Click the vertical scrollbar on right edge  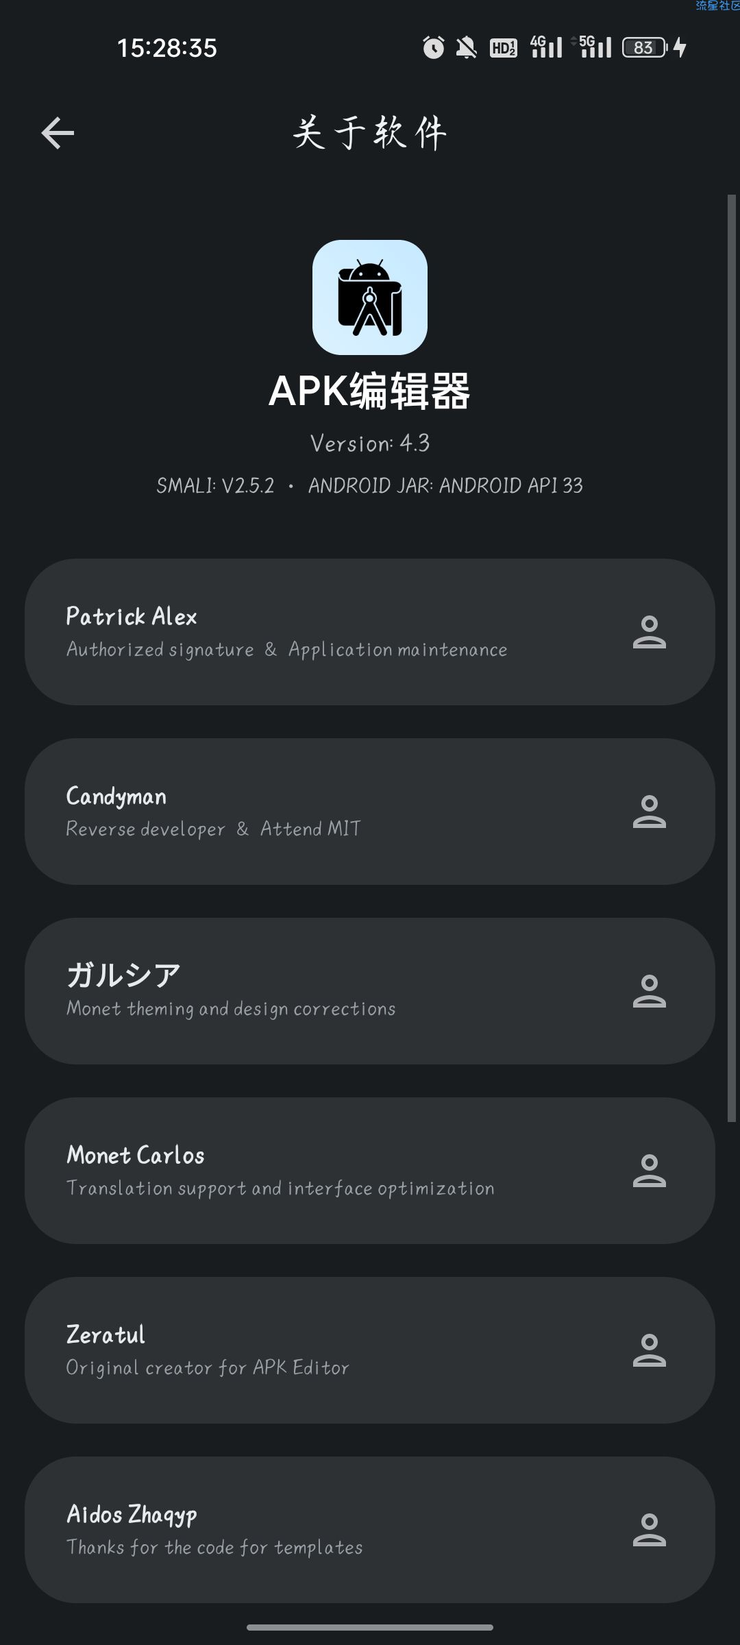pos(731,658)
